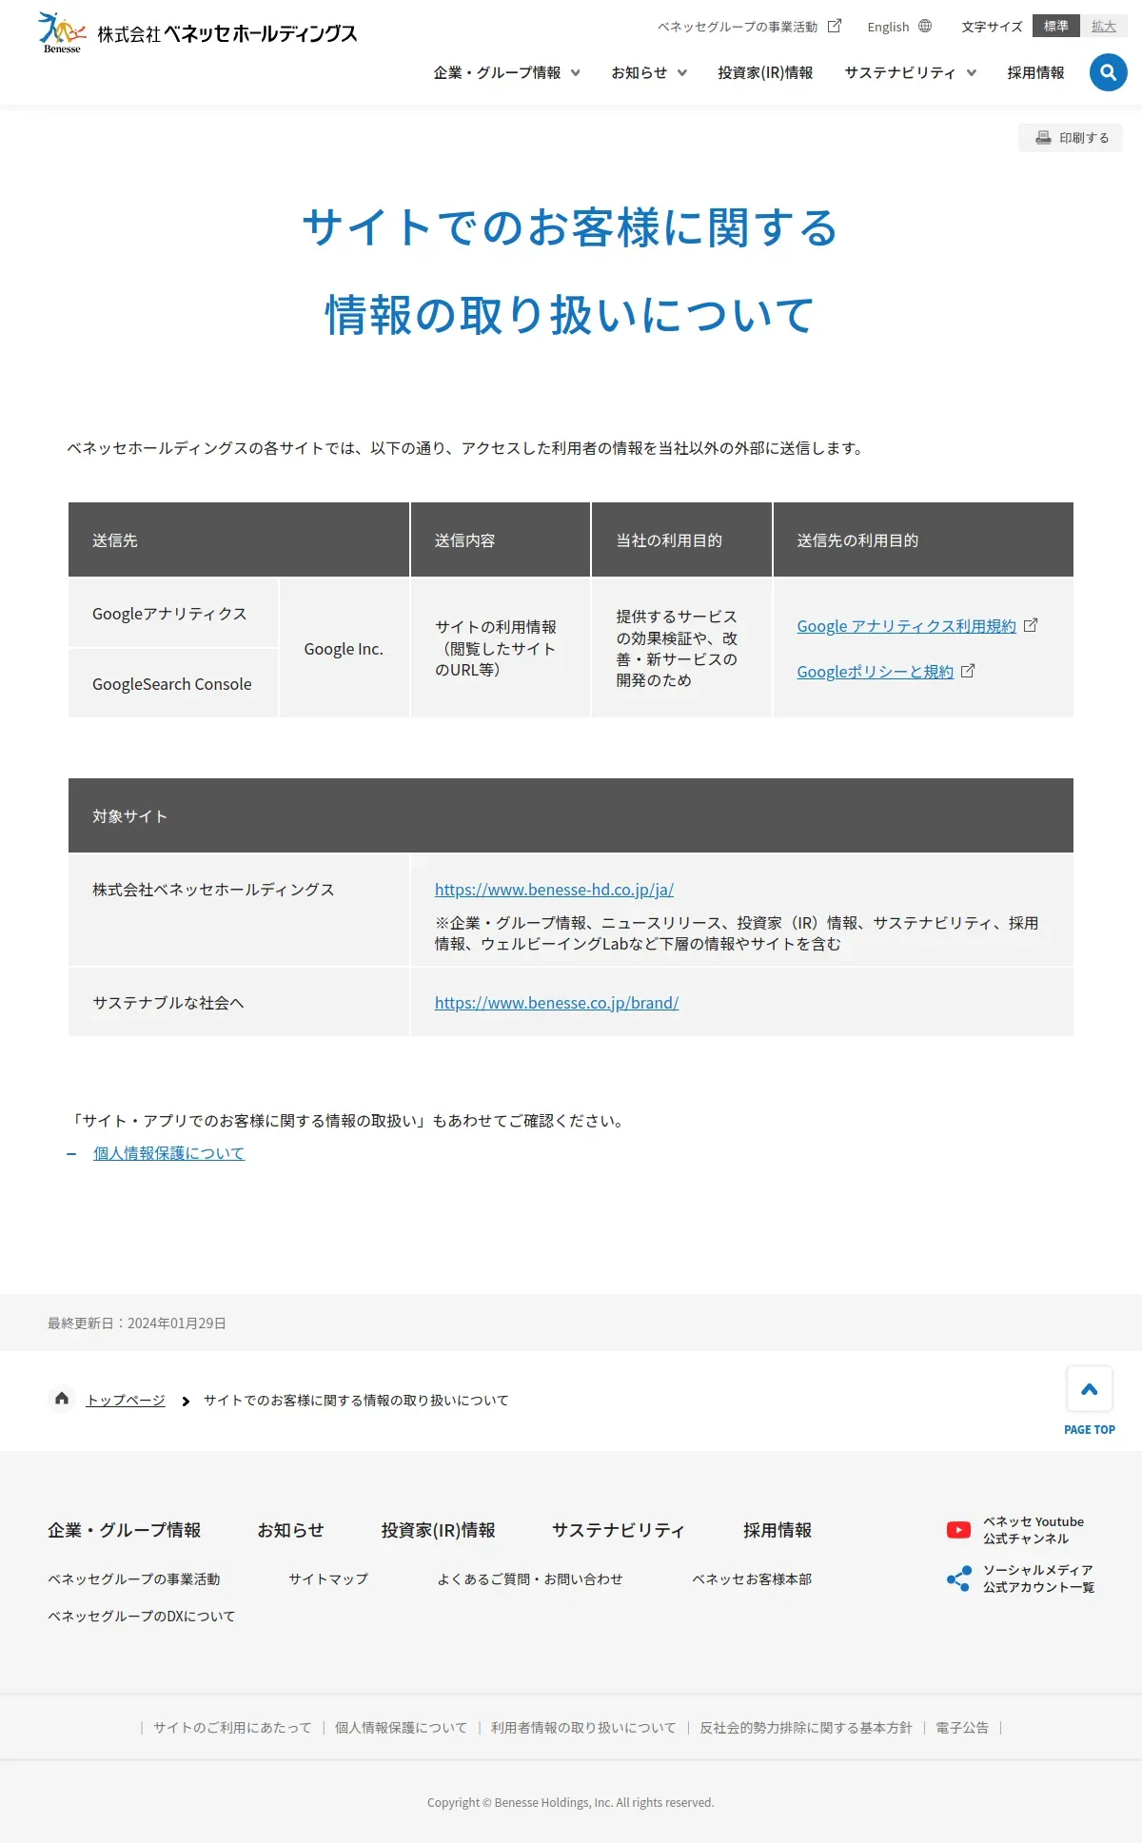Click 最終更新日：2024年01月29日 text

[x=137, y=1323]
